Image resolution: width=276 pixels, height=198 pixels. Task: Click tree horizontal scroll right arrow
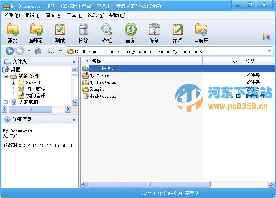[68, 109]
